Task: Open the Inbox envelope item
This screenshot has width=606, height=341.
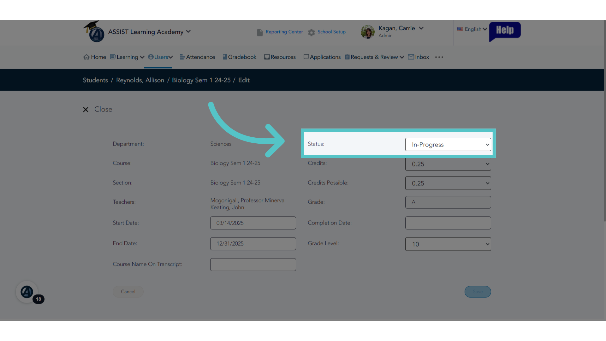Action: coord(419,57)
